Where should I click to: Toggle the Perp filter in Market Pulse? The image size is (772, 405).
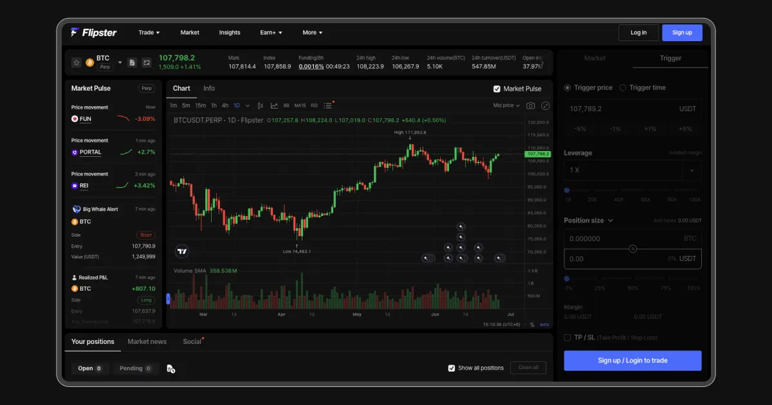147,89
